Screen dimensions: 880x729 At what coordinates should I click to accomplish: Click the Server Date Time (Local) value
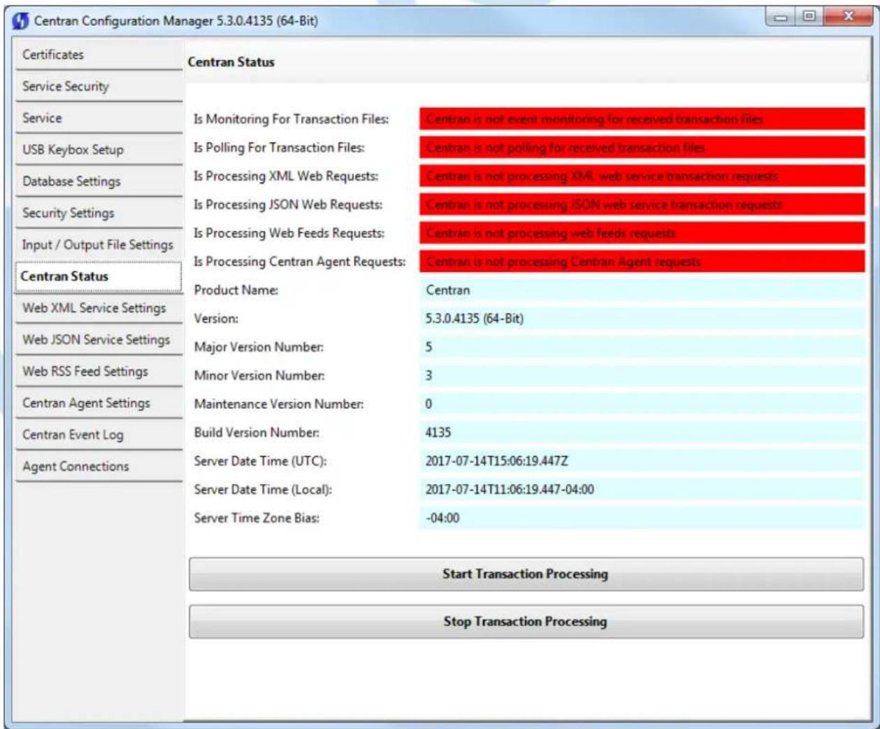point(642,490)
